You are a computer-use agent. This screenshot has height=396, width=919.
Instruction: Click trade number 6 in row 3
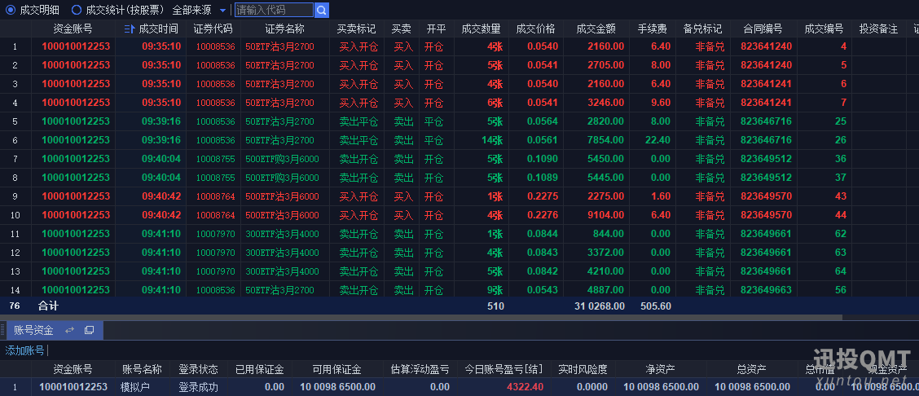point(843,84)
